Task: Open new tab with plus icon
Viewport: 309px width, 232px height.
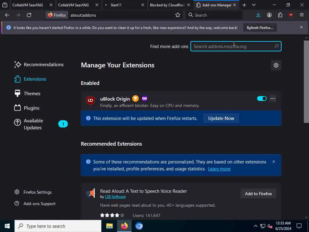Action: (244, 5)
